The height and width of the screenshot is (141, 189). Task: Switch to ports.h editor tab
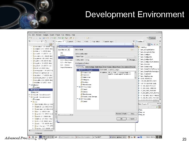click(70, 42)
